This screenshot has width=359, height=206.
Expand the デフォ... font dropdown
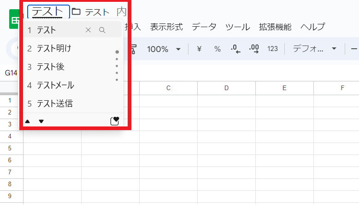click(315, 49)
